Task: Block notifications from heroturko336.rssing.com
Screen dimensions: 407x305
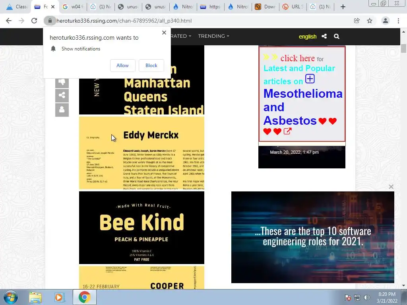Action: (151, 66)
